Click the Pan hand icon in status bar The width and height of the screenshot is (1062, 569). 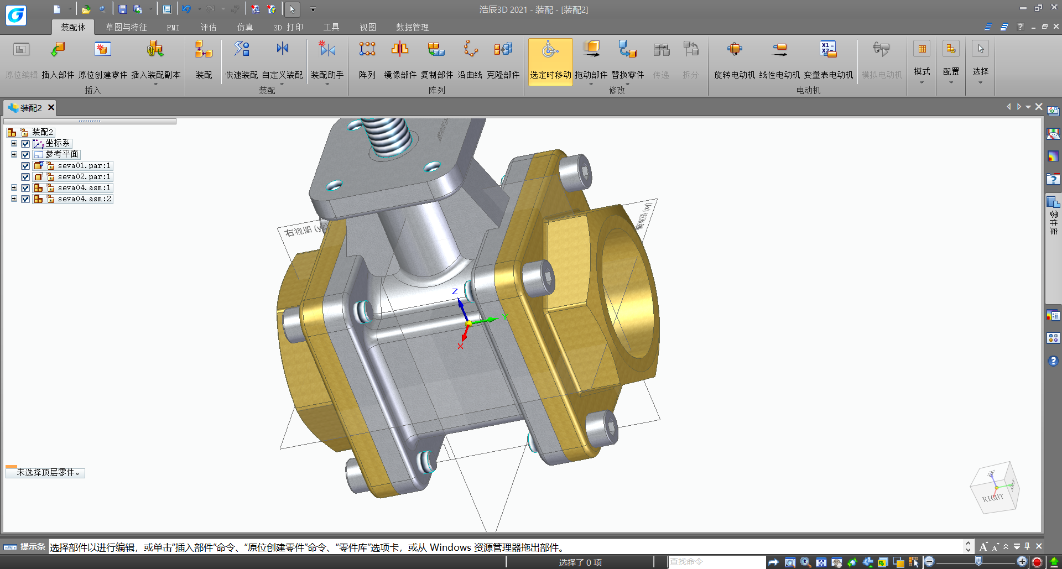837,562
